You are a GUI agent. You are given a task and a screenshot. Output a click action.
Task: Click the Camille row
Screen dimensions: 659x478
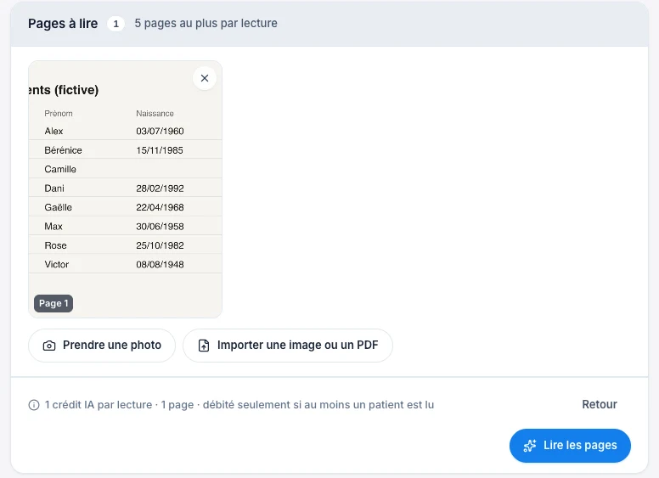pos(125,169)
